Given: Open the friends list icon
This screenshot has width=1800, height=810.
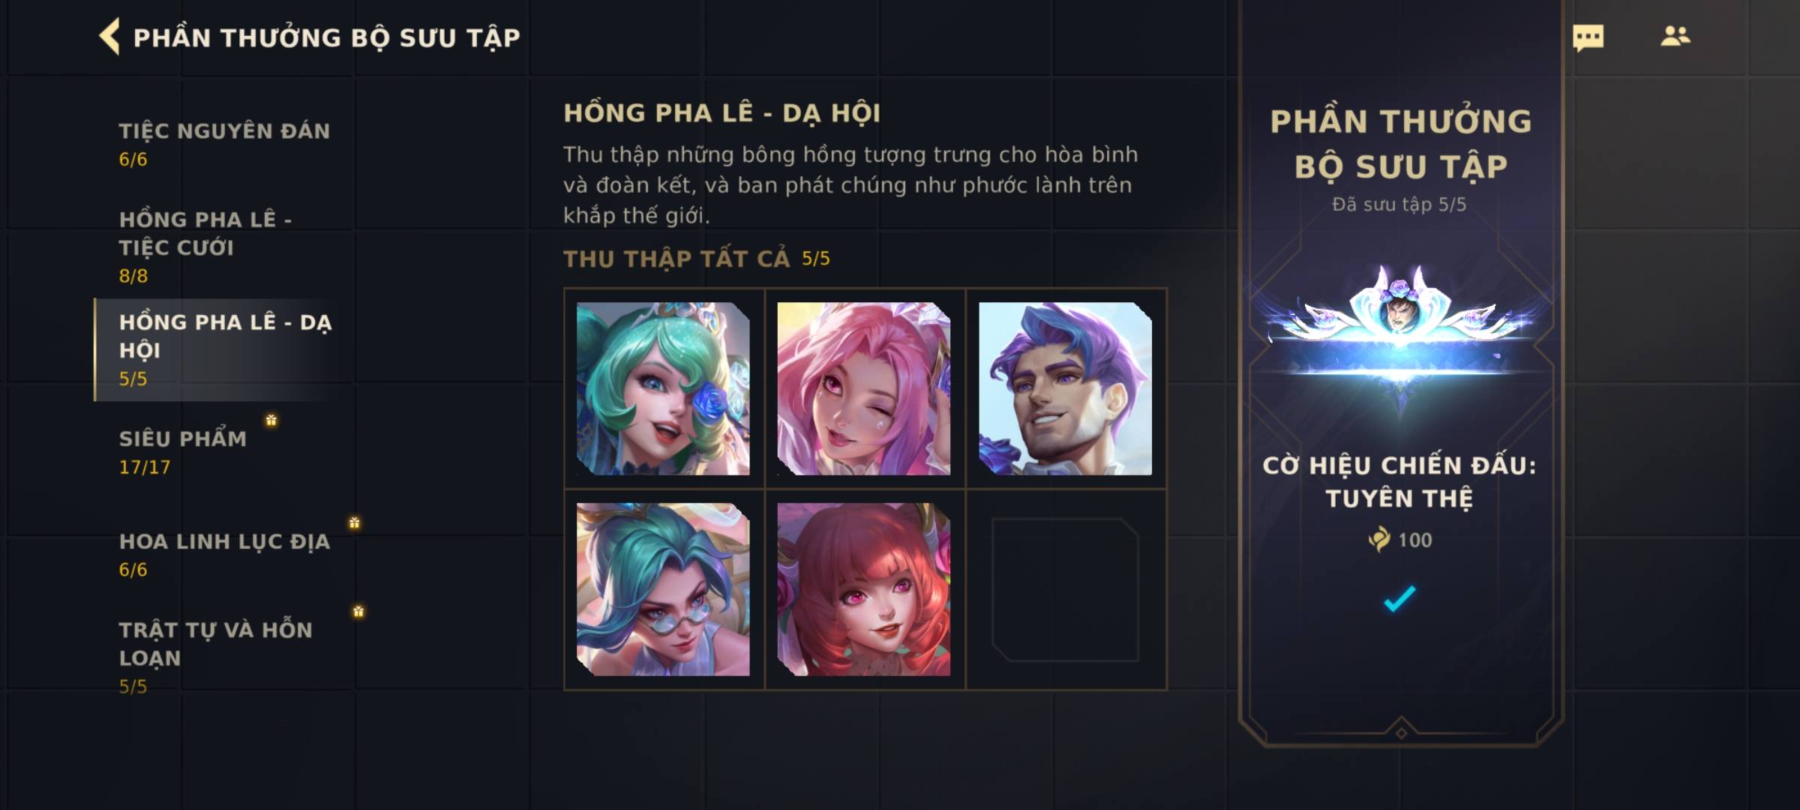Looking at the screenshot, I should [1675, 36].
